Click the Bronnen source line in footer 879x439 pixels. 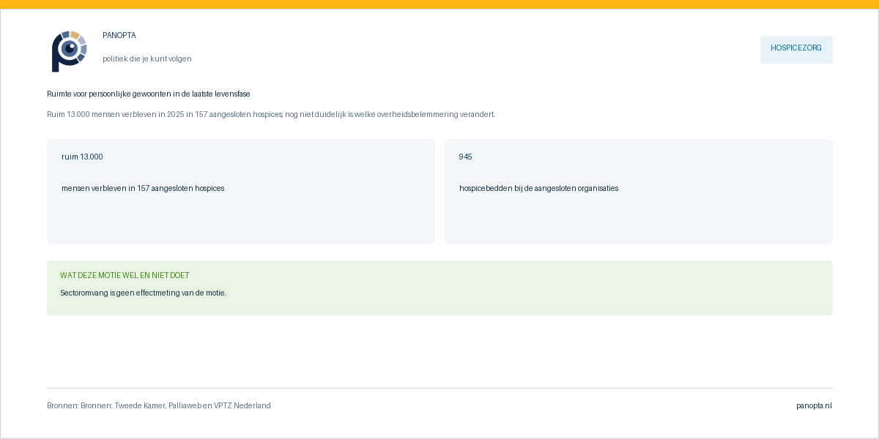pos(159,405)
